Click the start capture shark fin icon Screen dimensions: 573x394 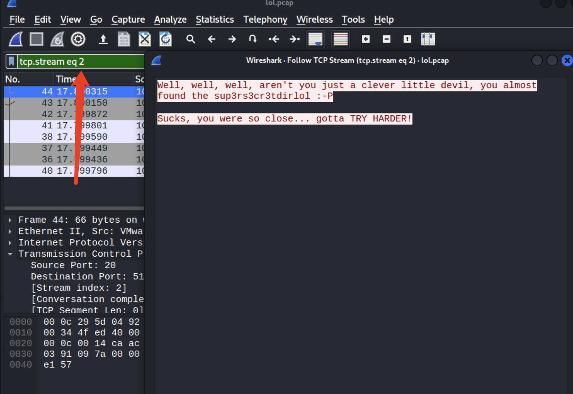[16, 39]
